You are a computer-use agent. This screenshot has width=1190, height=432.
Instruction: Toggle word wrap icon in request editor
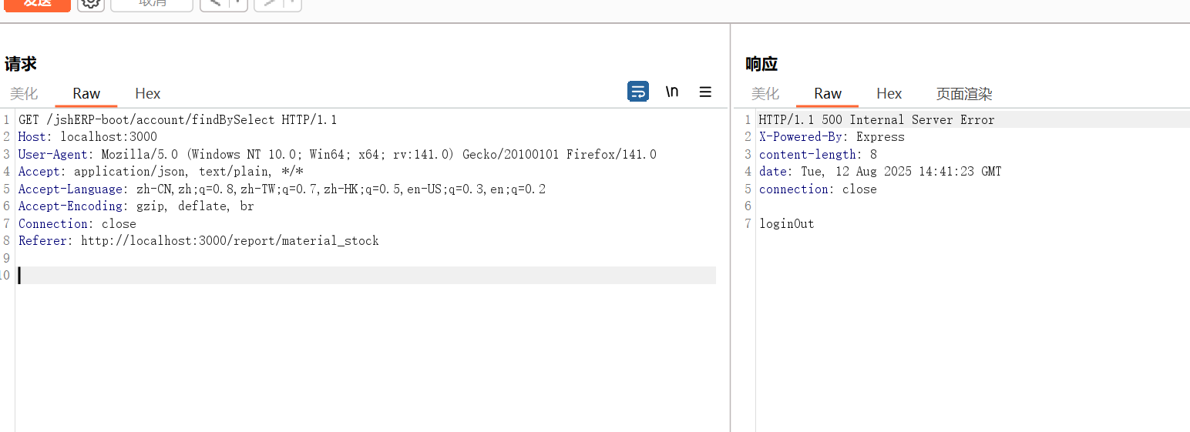point(637,92)
